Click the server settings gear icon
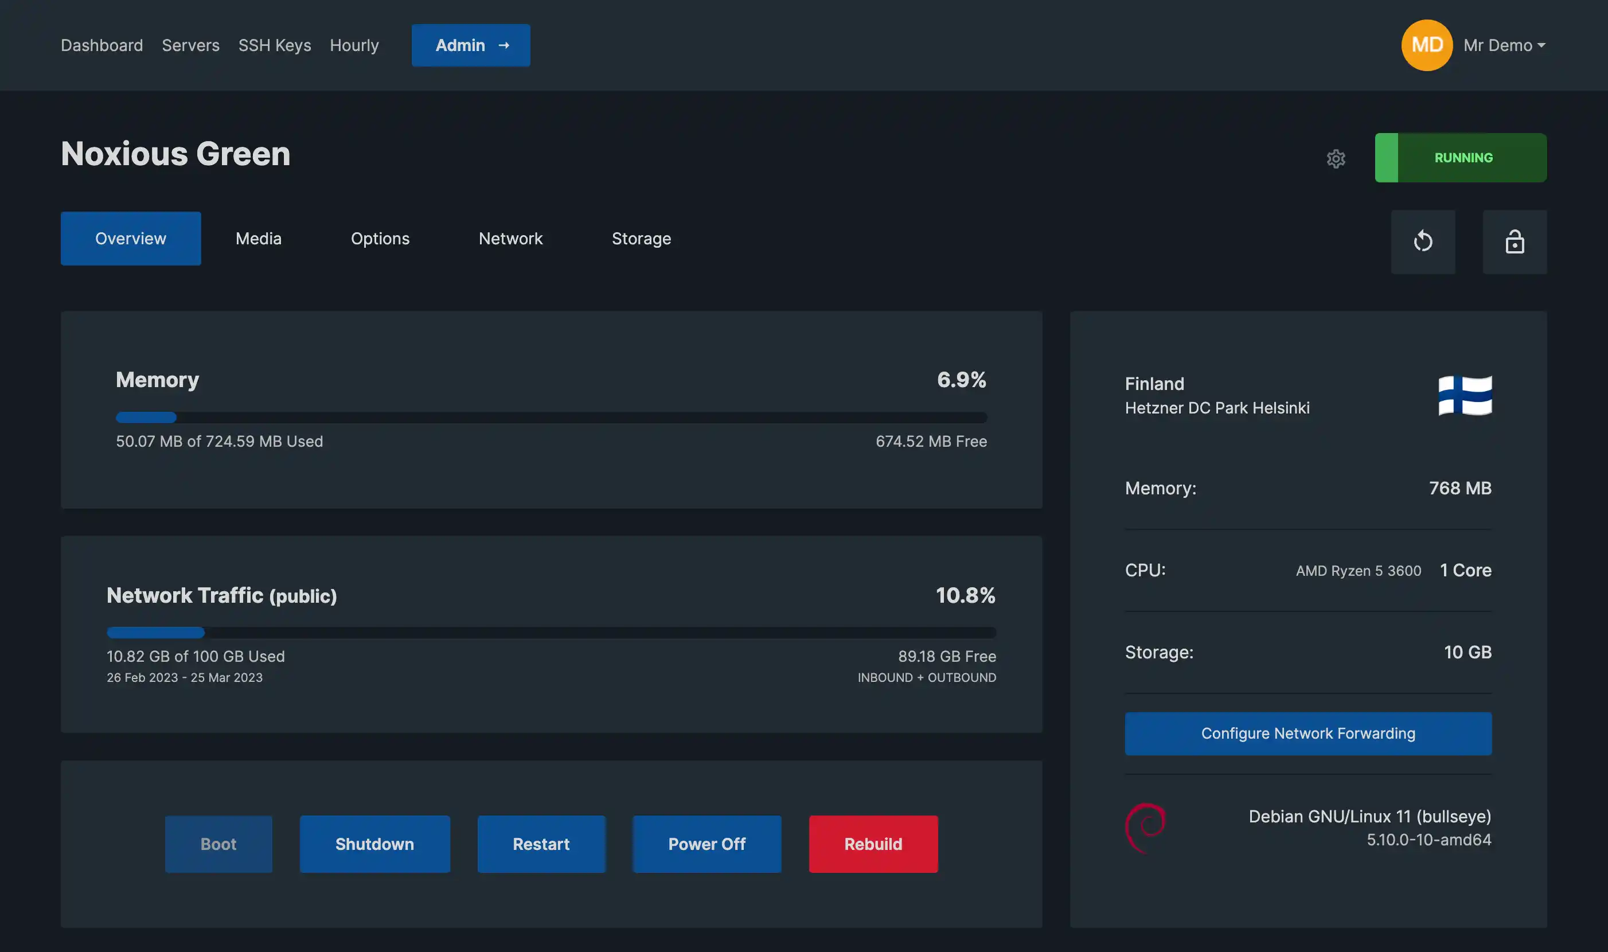This screenshot has width=1608, height=952. click(1336, 158)
